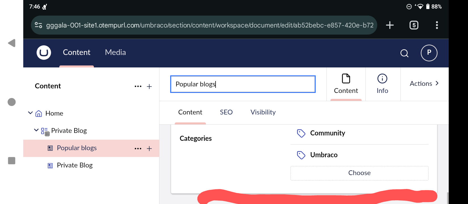Tap the Android recents square button
The height and width of the screenshot is (204, 468).
[12, 161]
